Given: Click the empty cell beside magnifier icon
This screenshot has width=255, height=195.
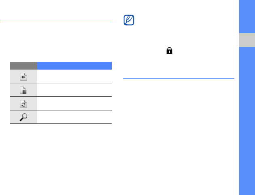Looking at the screenshot, I should [x=74, y=117].
